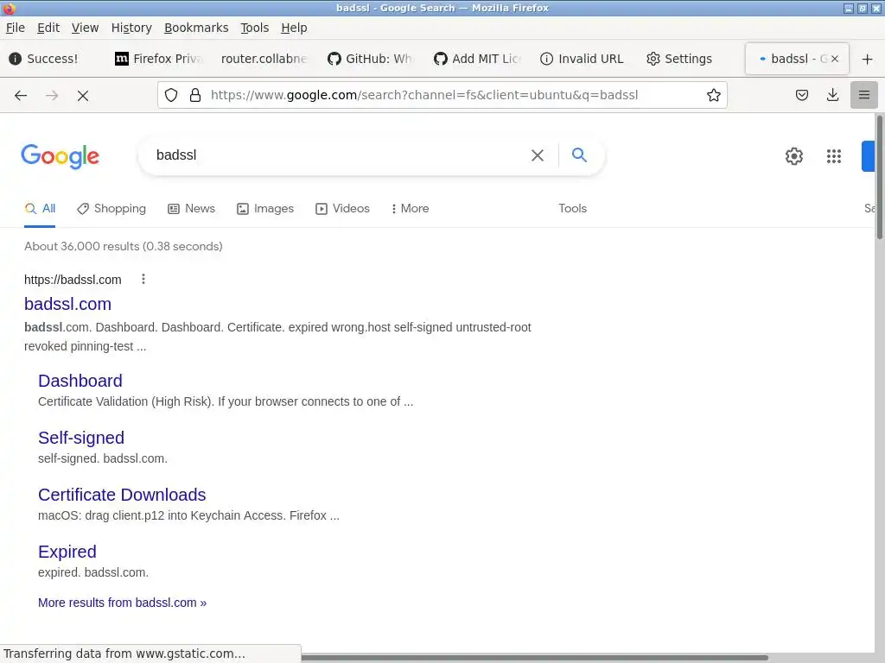Open the View menu
This screenshot has width=885, height=663.
click(86, 28)
